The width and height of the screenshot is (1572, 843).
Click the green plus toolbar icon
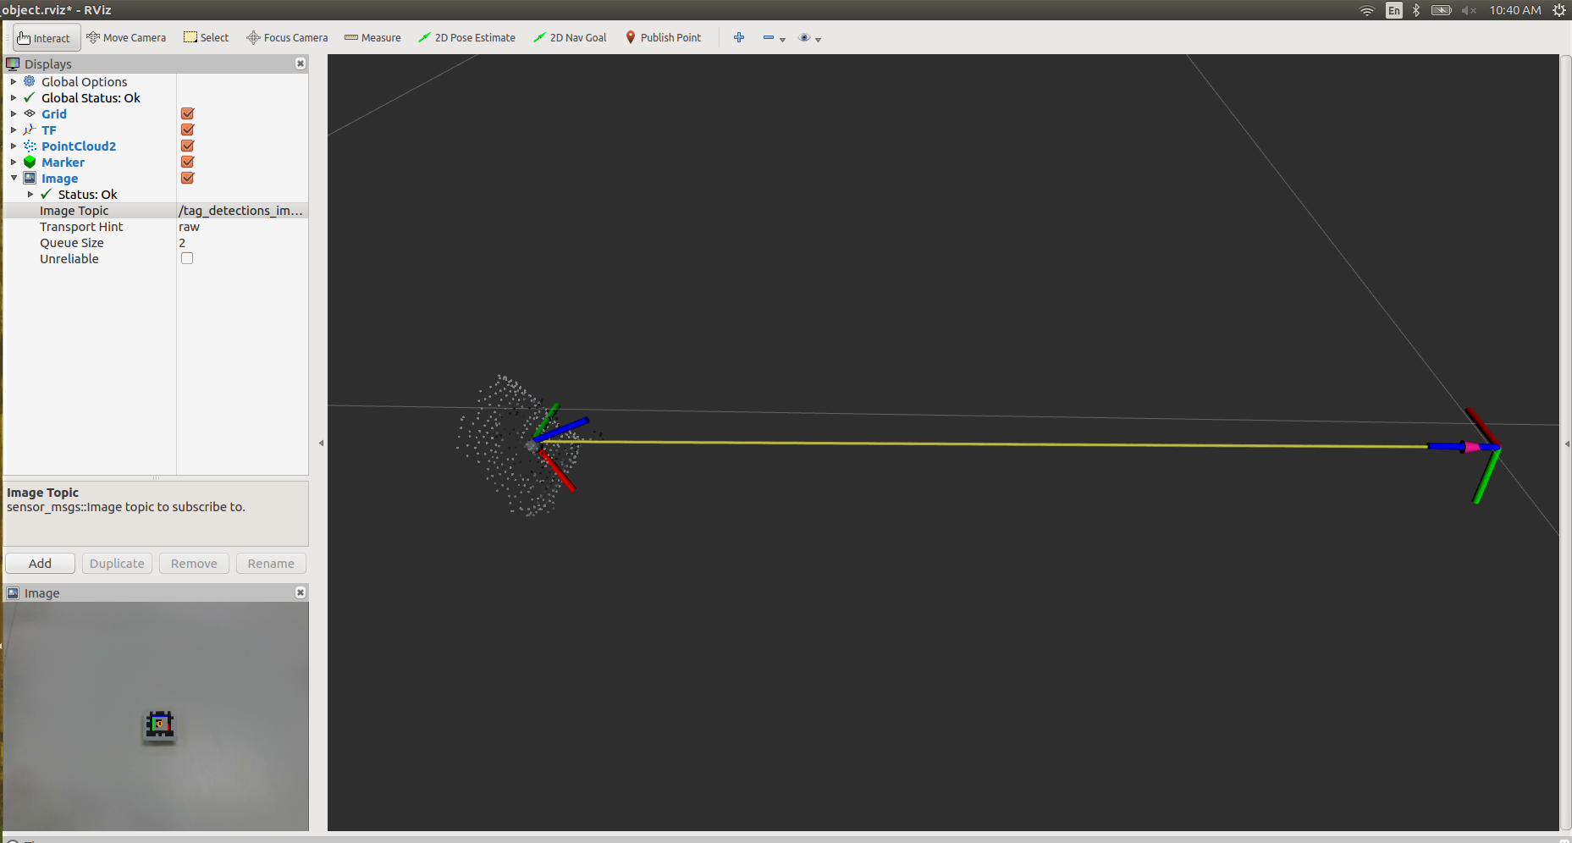coord(738,37)
